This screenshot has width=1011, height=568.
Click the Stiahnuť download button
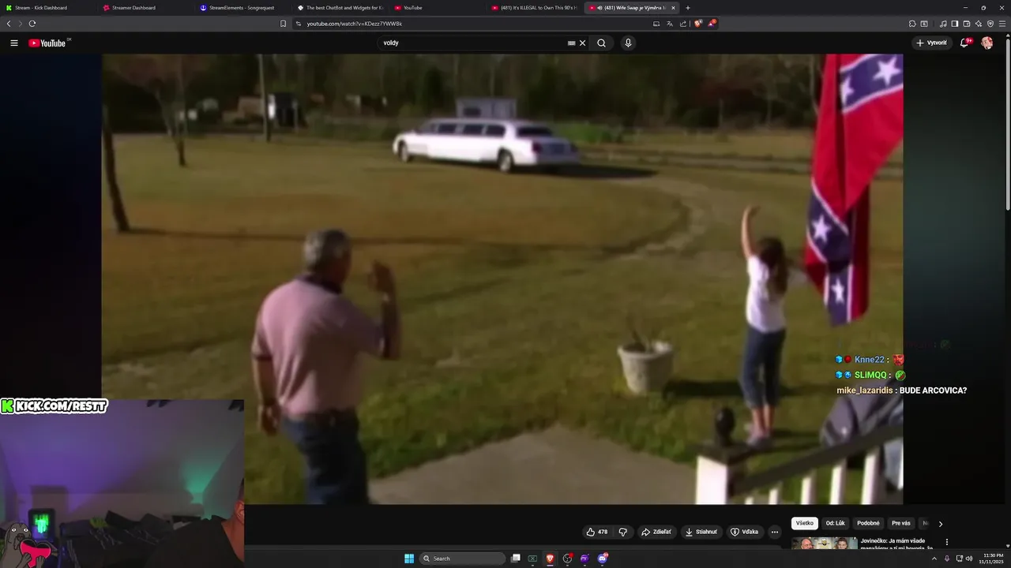(x=701, y=532)
